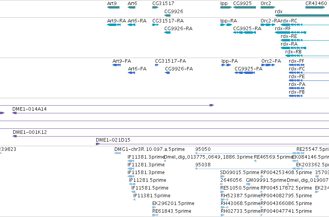329x217 pixels.
Task: Select transcript CG9925-RA
Action: click(244, 32)
